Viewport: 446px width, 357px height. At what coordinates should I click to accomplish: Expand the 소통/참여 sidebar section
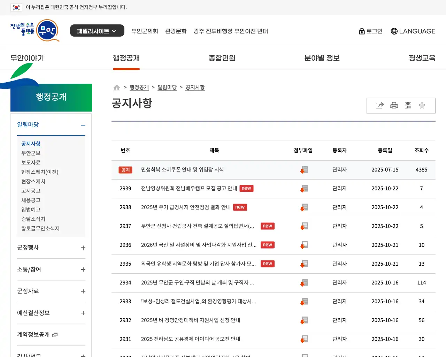(x=83, y=269)
